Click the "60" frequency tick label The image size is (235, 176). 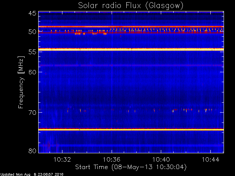click(32, 72)
